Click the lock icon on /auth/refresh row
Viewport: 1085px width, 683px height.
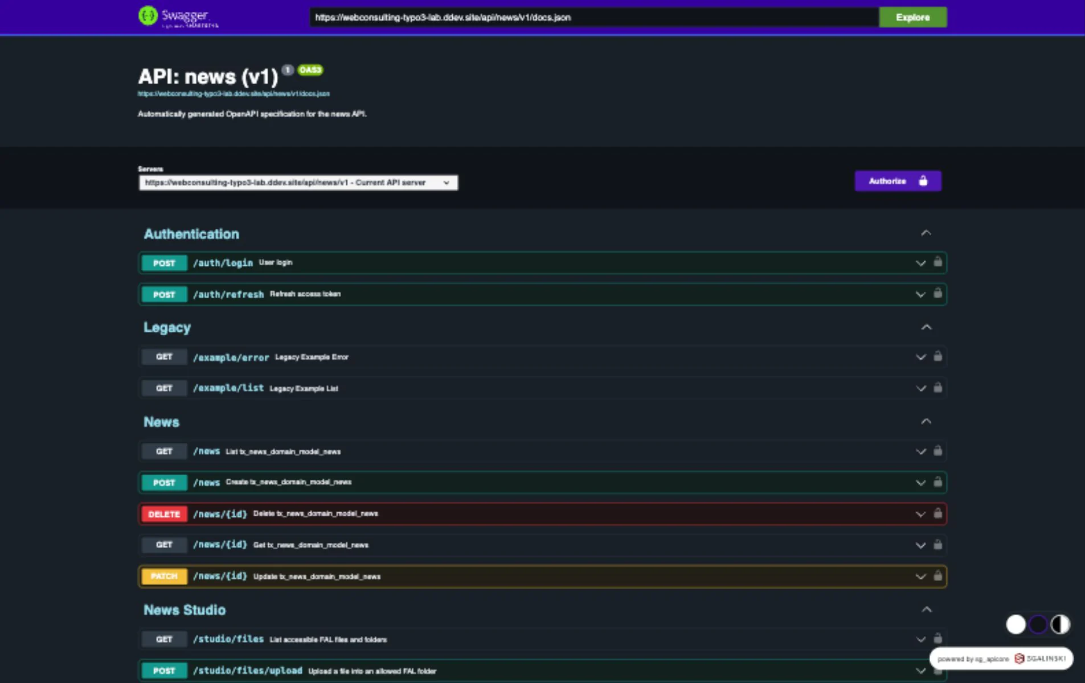pyautogui.click(x=937, y=293)
